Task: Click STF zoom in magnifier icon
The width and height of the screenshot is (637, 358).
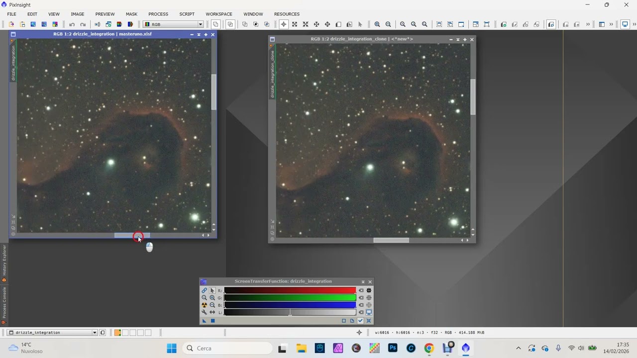Action: [x=212, y=298]
